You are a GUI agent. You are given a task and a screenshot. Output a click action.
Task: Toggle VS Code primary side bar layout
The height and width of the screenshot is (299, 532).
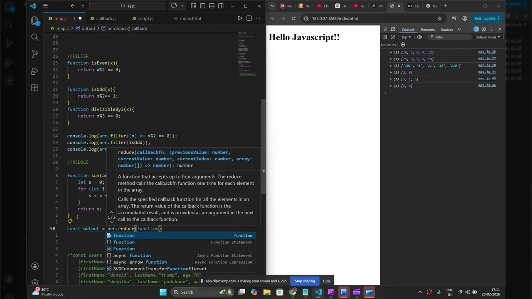(202, 6)
